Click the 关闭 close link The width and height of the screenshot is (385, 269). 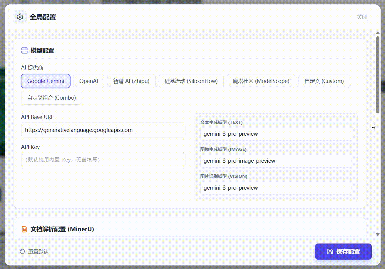(362, 17)
